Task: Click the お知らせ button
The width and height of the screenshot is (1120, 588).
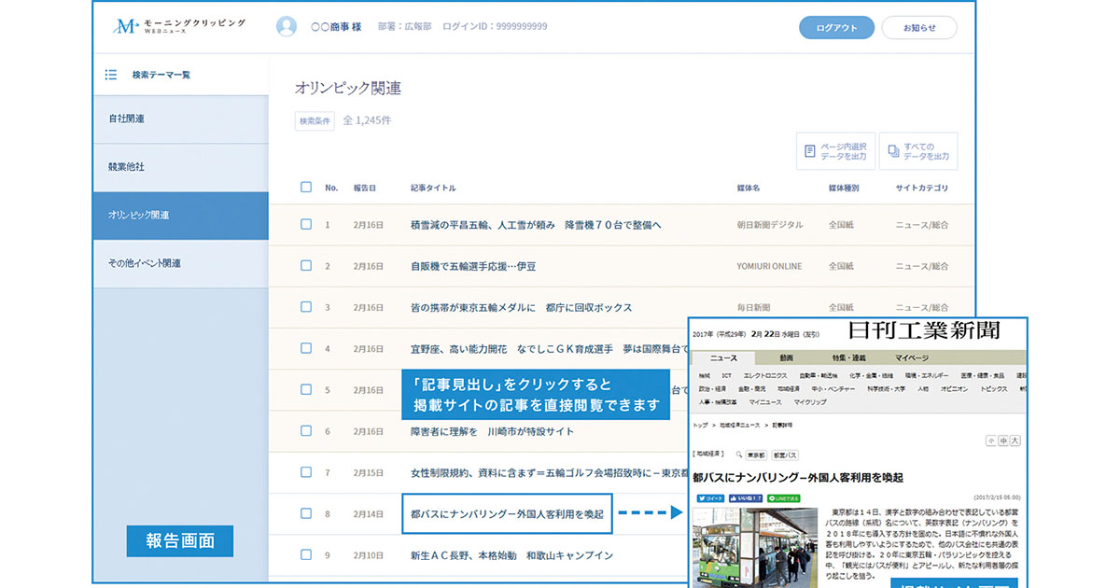Action: tap(919, 27)
